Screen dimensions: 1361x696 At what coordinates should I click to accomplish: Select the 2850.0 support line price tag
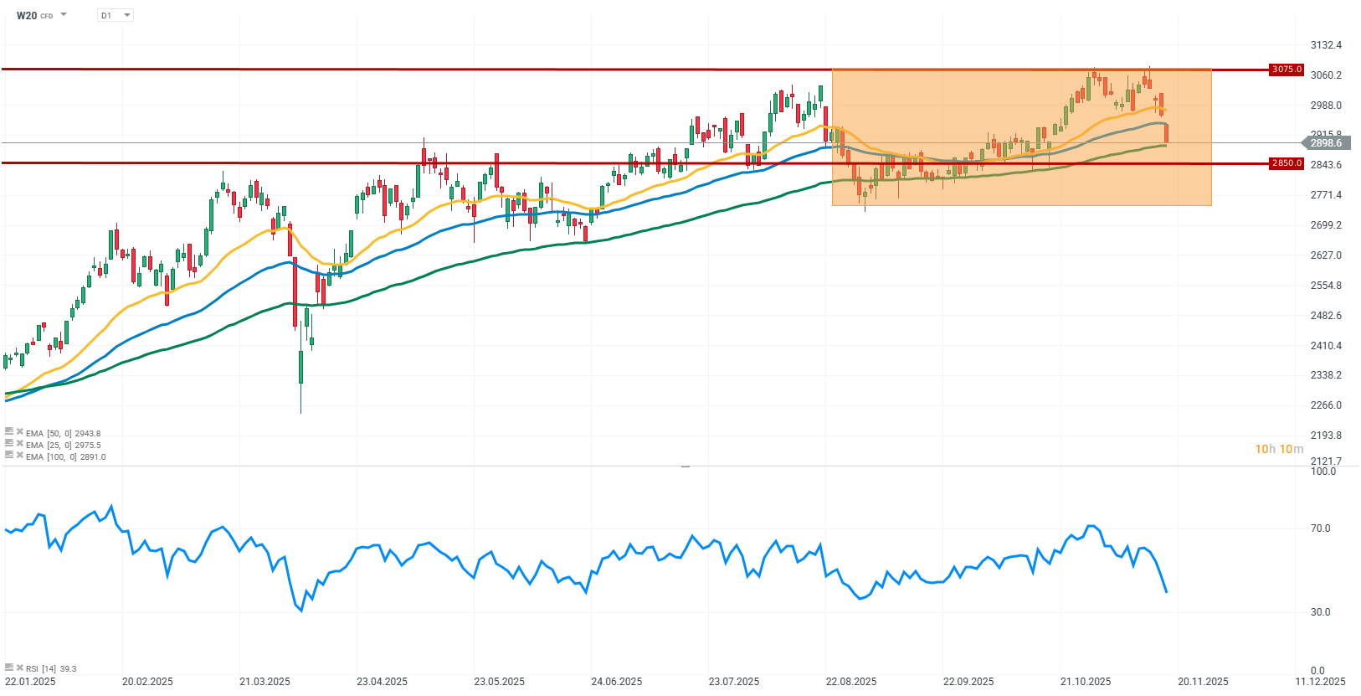coord(1286,163)
